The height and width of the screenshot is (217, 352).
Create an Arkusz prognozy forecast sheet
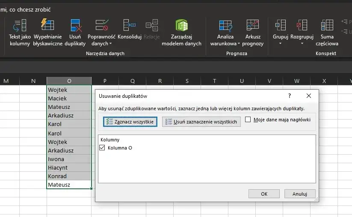click(253, 32)
